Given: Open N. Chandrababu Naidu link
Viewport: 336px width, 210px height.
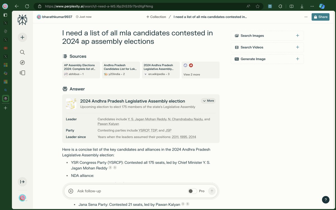Looking at the screenshot, I should click(185, 119).
